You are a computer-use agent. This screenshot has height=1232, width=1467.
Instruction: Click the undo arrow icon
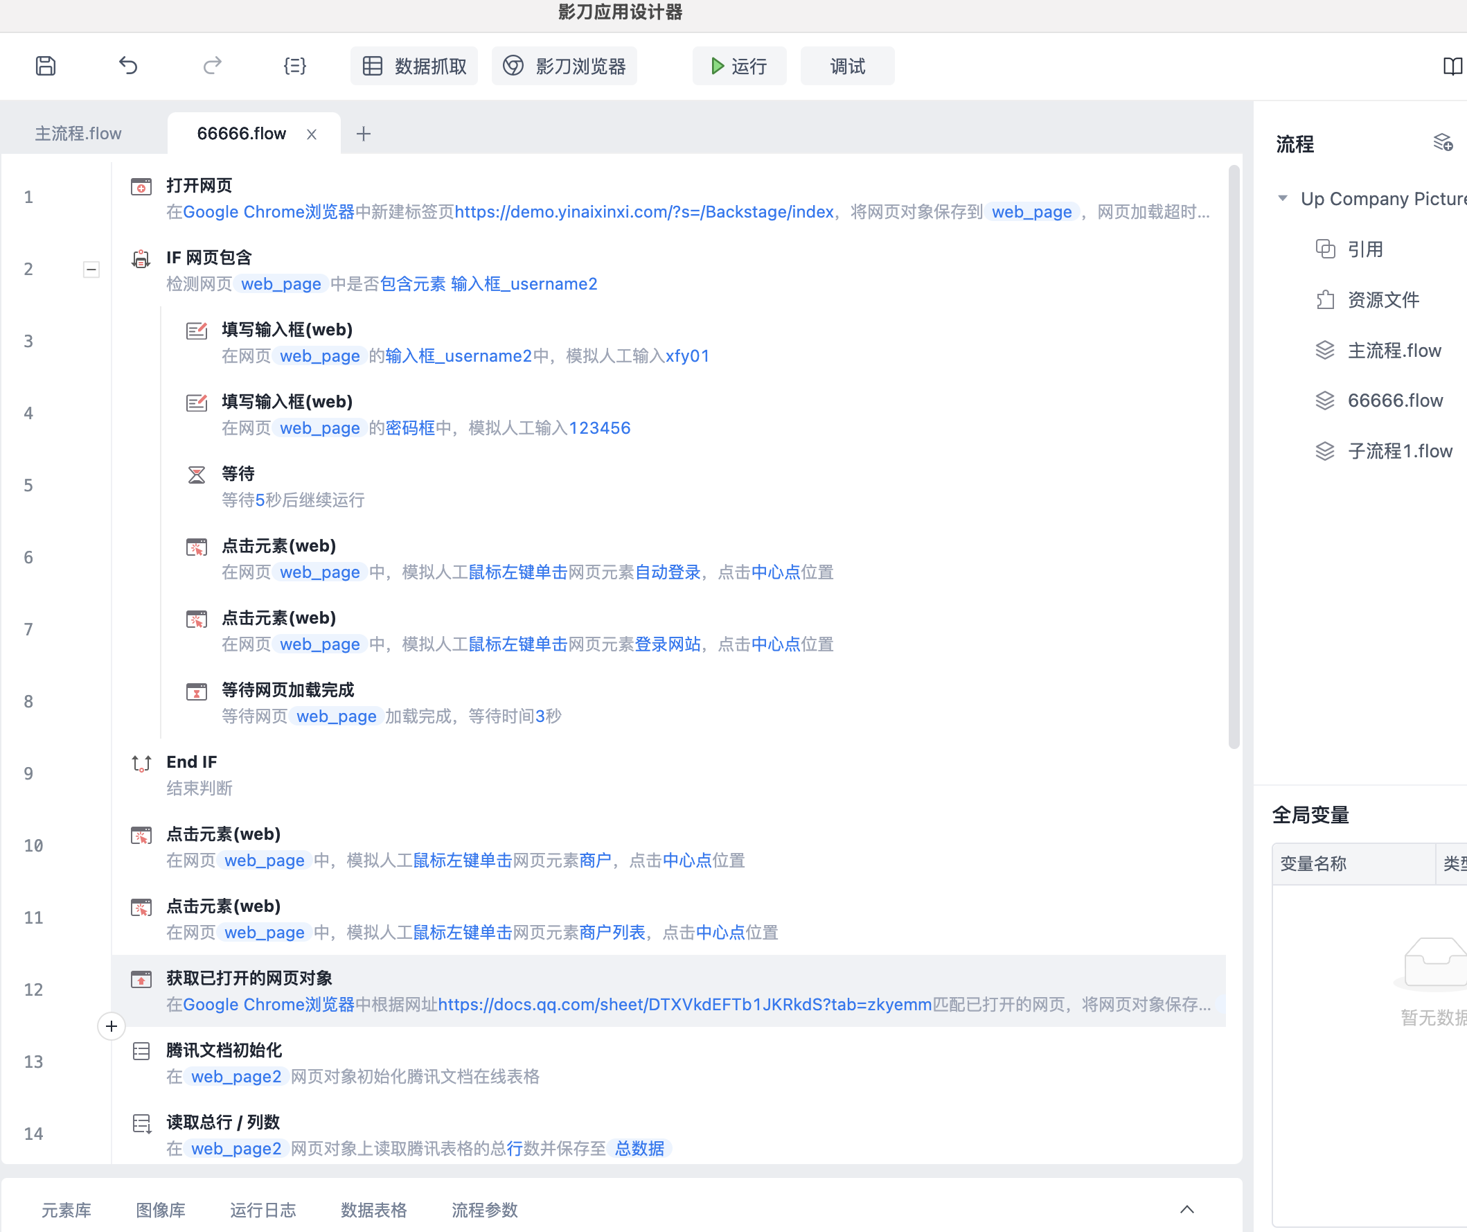[129, 66]
